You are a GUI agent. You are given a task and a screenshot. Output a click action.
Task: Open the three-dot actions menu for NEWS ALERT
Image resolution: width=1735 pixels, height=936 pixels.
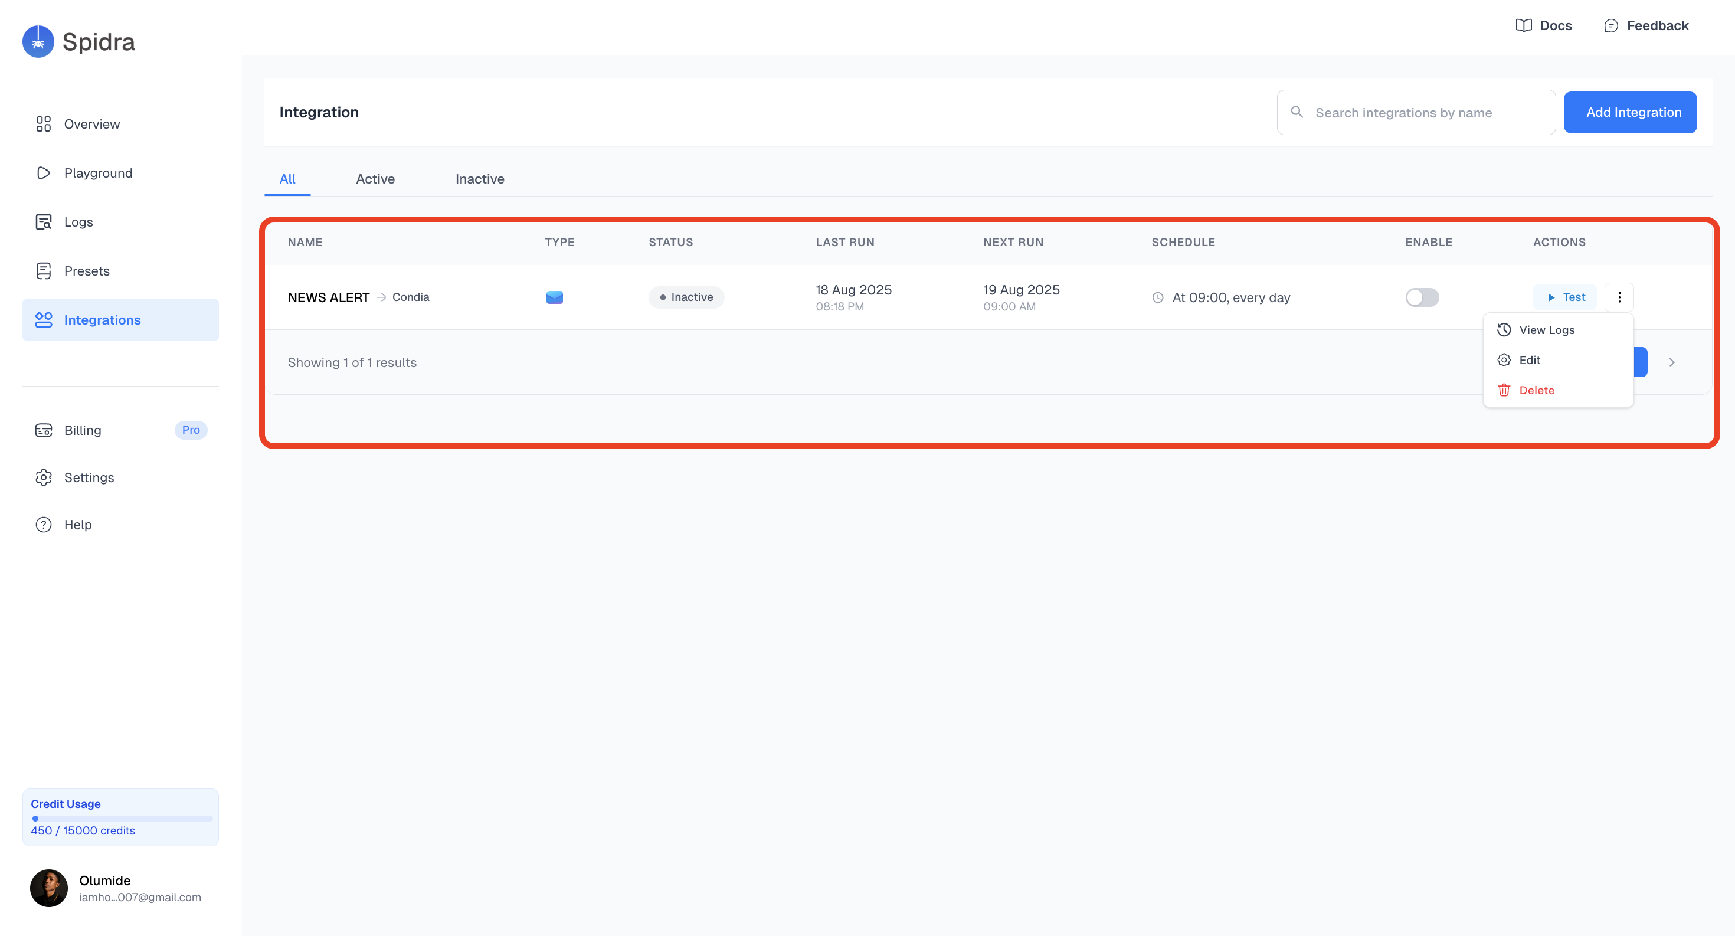pos(1619,297)
